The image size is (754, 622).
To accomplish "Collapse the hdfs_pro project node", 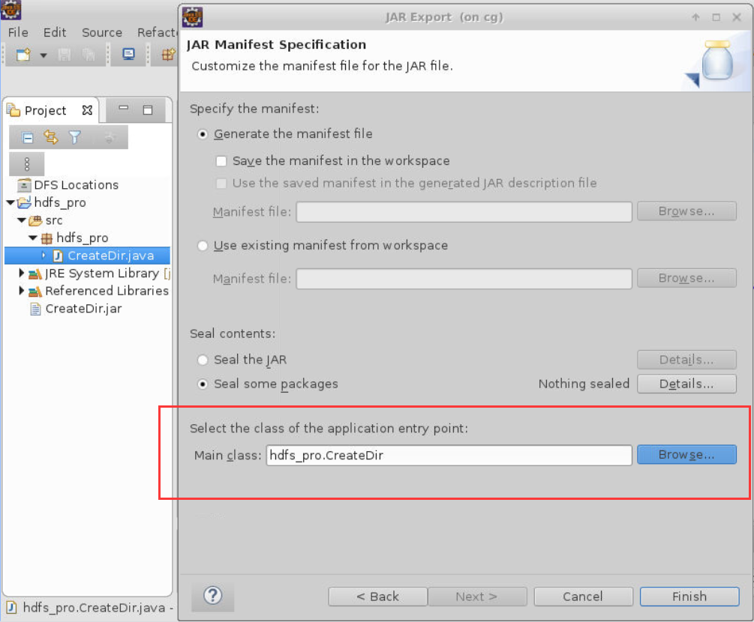I will coord(10,202).
